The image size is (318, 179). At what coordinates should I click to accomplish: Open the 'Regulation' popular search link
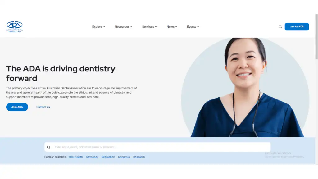pyautogui.click(x=108, y=157)
